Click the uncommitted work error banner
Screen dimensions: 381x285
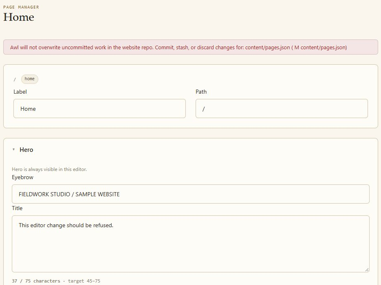tap(191, 47)
